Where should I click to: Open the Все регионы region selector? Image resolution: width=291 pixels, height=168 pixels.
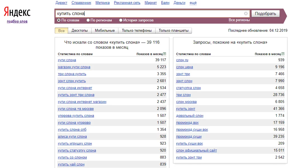(x=239, y=20)
